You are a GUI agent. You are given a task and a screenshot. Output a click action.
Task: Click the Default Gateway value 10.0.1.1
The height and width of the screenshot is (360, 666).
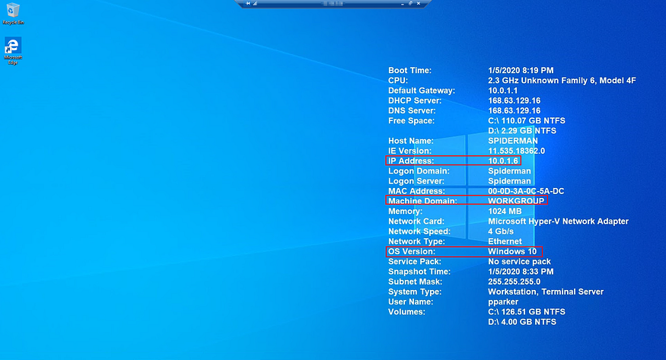(503, 91)
